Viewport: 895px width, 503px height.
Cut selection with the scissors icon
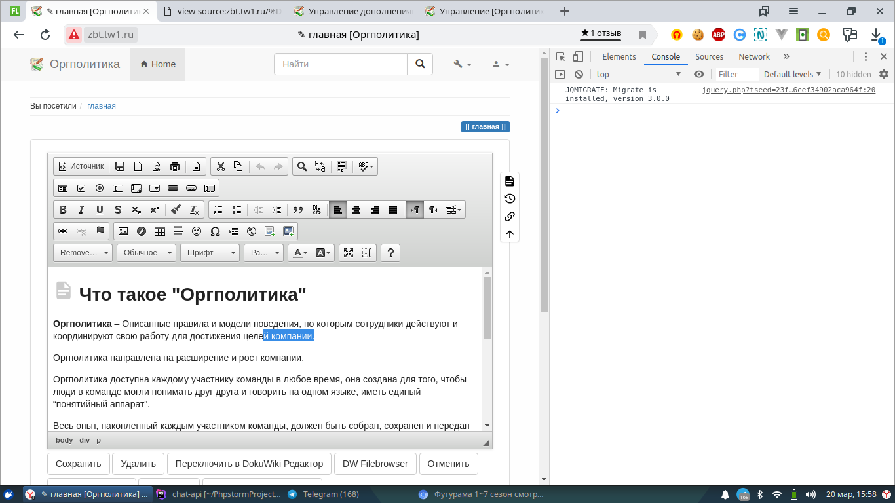pyautogui.click(x=221, y=166)
